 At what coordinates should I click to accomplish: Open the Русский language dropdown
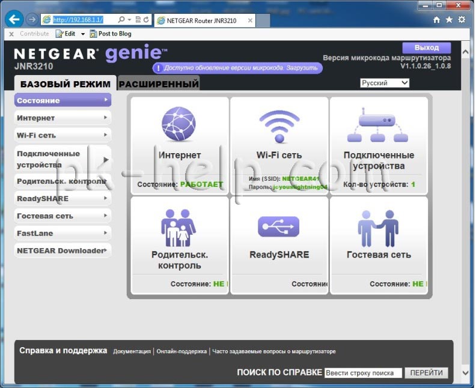click(385, 83)
